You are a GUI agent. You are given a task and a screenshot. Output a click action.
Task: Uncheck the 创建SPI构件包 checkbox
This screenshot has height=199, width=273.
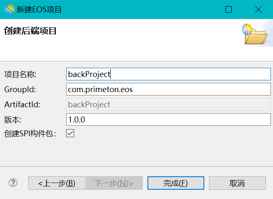pos(70,133)
